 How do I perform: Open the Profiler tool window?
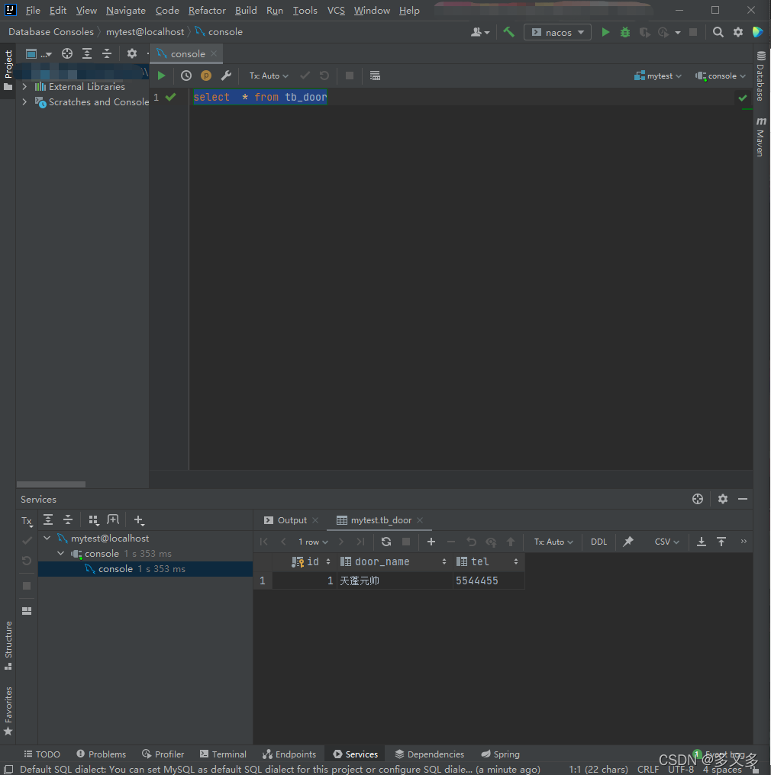pyautogui.click(x=163, y=754)
